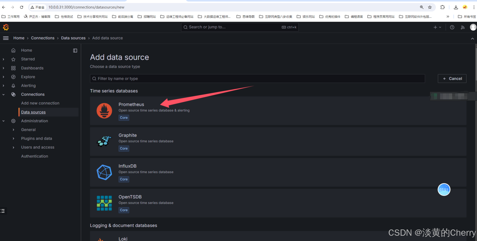
Task: Click the InfluxDB polyhedron logo
Action: click(x=104, y=172)
